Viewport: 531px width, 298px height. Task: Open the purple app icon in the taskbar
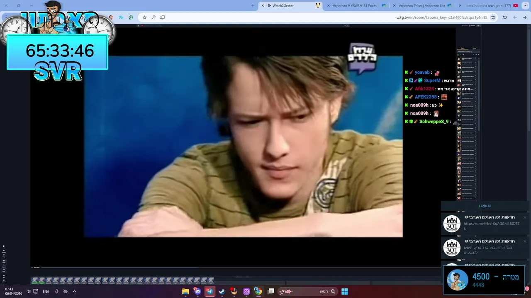coord(246,291)
